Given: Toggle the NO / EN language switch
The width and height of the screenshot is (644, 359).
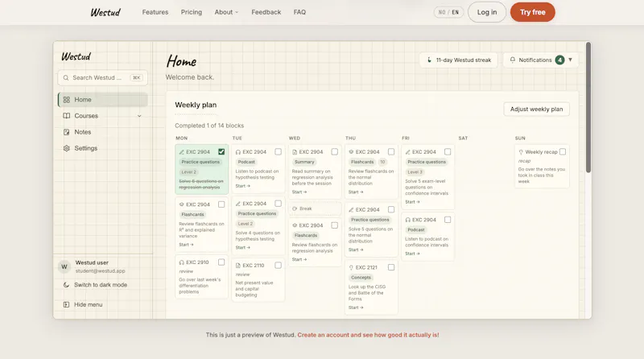Looking at the screenshot, I should [x=448, y=12].
